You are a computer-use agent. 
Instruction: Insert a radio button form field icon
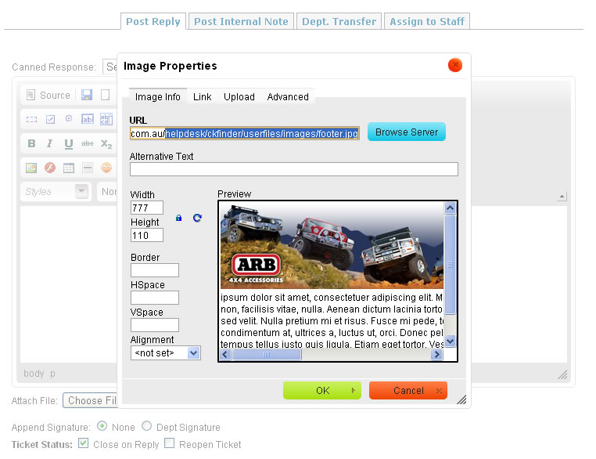(68, 119)
